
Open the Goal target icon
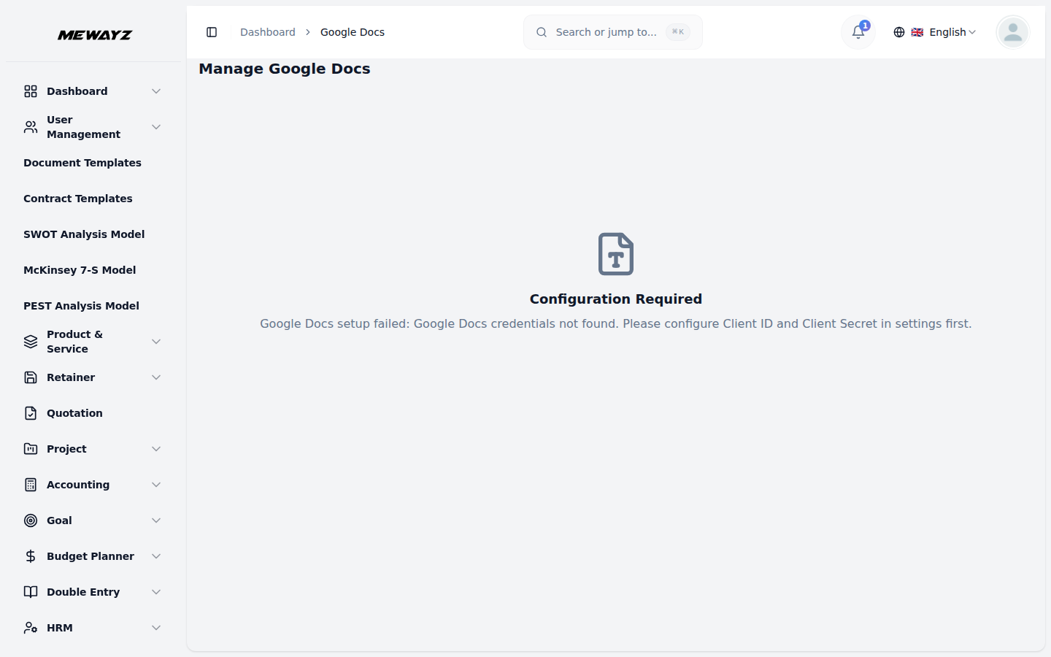click(30, 520)
